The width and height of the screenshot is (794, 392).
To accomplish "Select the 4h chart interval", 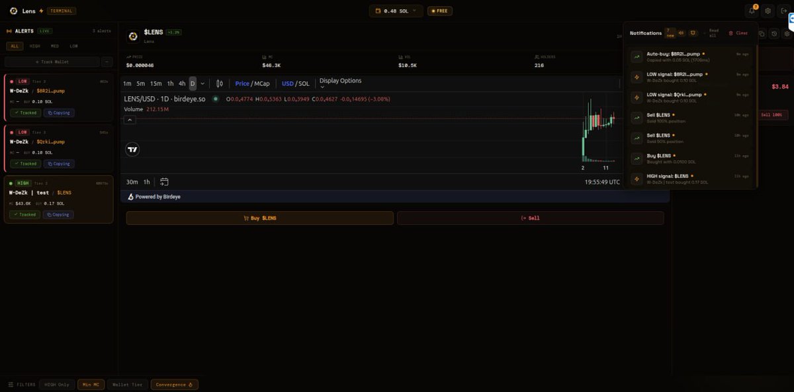I will (x=182, y=83).
